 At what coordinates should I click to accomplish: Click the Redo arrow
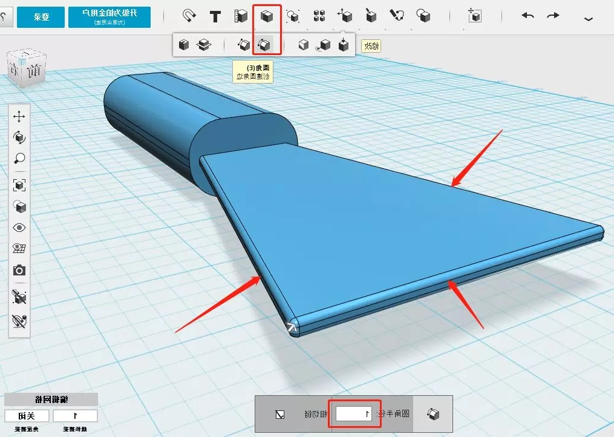tap(553, 16)
